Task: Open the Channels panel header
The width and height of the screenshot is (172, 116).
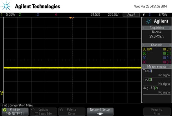Action: click(157, 45)
